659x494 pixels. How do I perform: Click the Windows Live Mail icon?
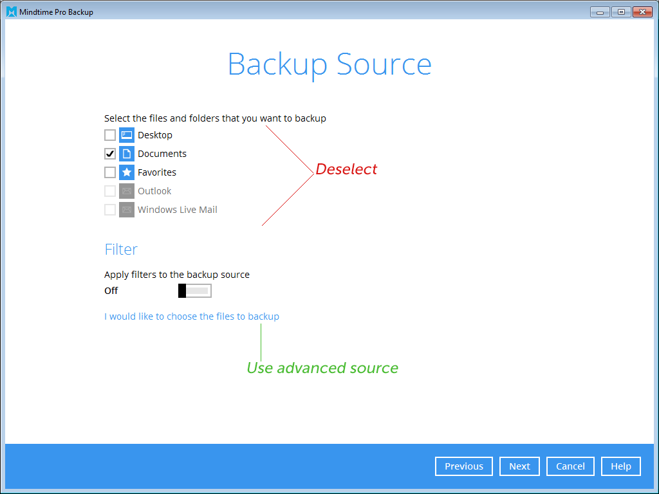pyautogui.click(x=127, y=210)
